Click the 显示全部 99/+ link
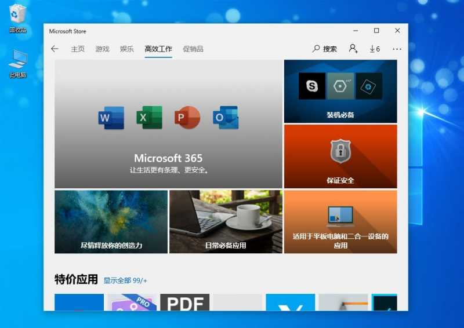This screenshot has height=328, width=464. (x=125, y=280)
